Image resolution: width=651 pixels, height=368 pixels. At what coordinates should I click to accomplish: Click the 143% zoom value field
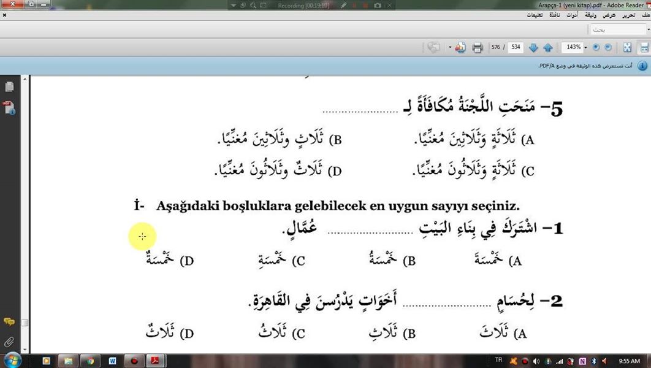tap(573, 47)
